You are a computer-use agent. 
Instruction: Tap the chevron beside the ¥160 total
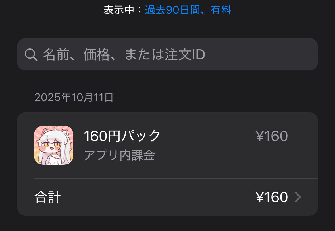coord(298,197)
